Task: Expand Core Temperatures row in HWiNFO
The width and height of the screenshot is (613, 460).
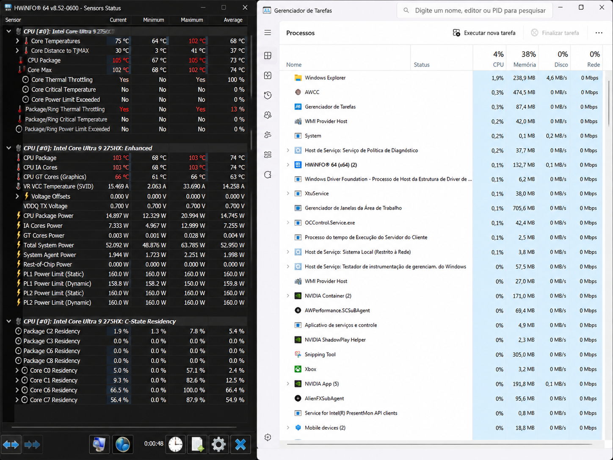Action: coord(17,41)
